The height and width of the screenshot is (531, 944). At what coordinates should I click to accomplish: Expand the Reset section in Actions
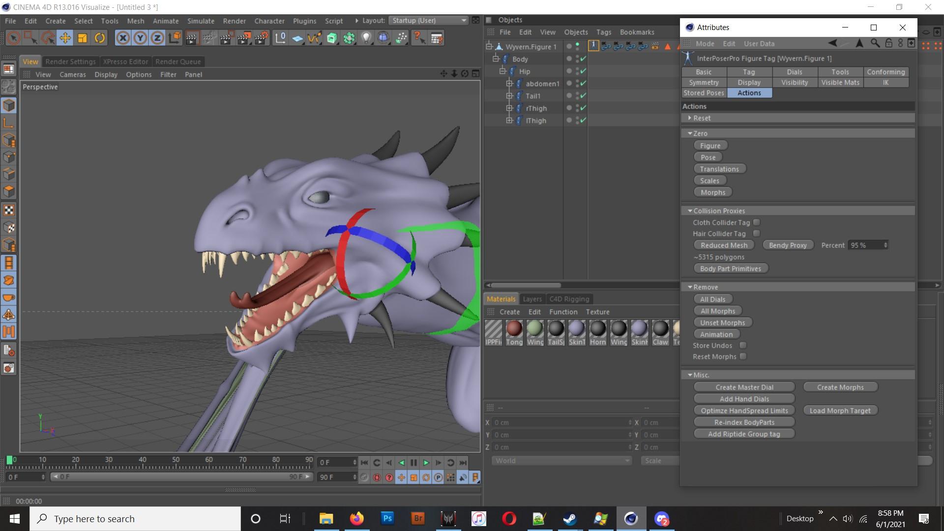[x=690, y=118]
